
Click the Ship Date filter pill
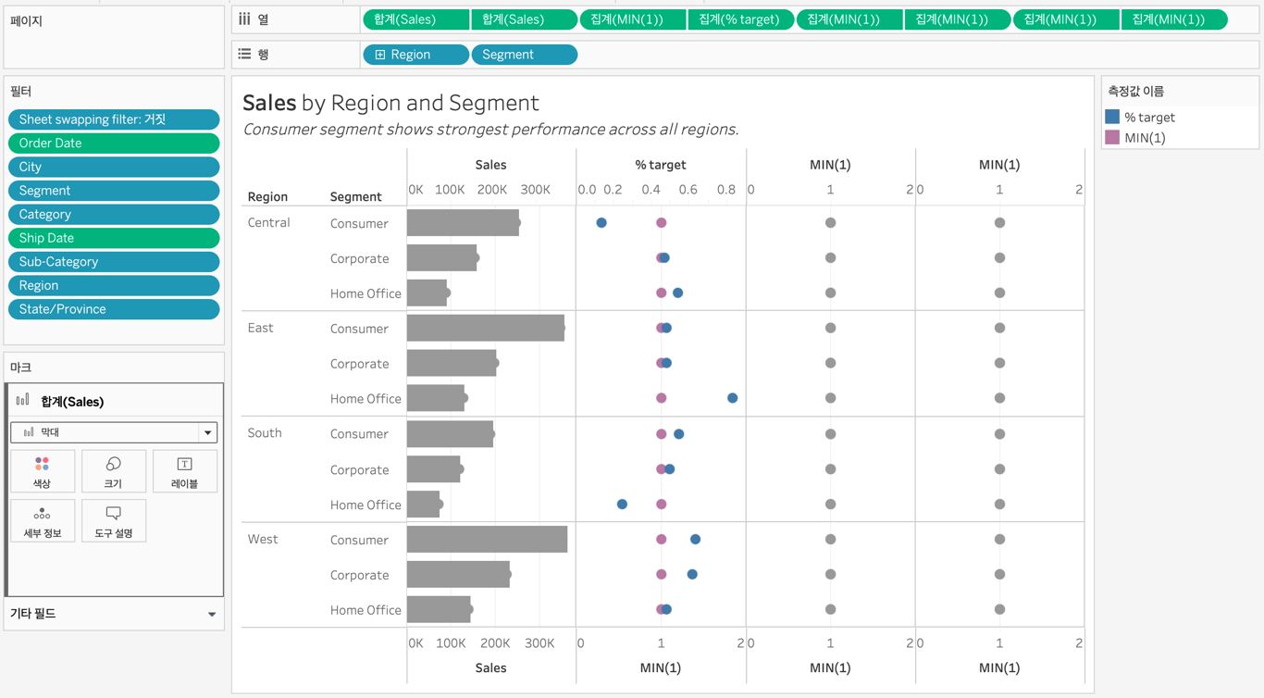point(114,238)
